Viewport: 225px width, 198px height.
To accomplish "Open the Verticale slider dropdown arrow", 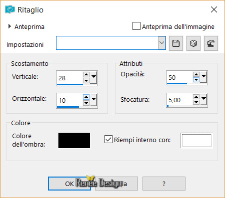I will (x=93, y=77).
